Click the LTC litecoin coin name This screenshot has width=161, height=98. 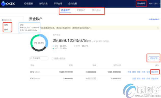pyautogui.click(x=35, y=79)
